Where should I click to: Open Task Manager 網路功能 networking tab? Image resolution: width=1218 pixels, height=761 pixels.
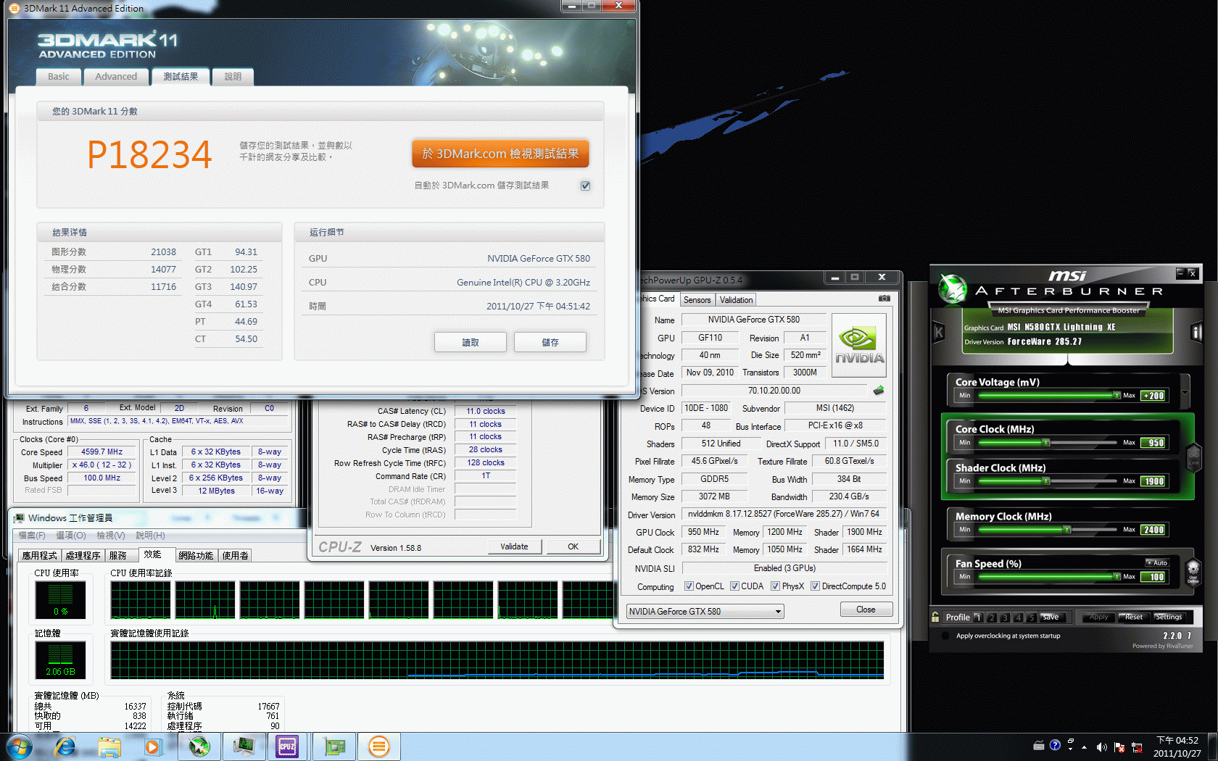(x=196, y=556)
